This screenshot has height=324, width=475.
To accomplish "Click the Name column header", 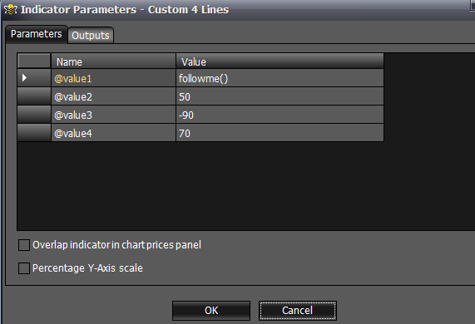I will pyautogui.click(x=113, y=61).
